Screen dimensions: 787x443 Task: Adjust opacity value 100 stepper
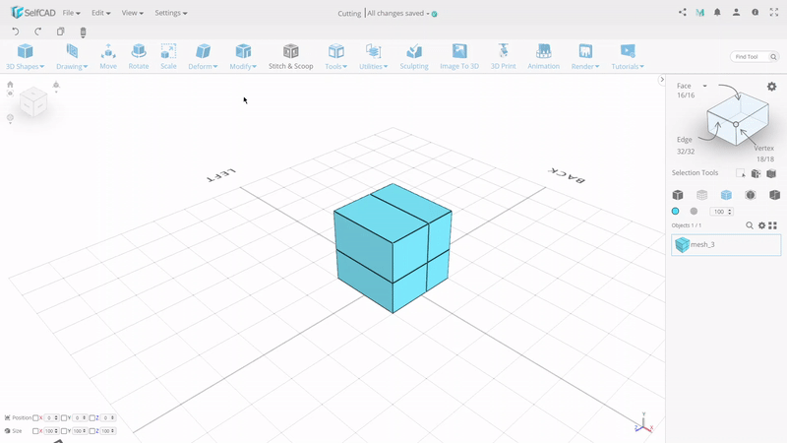pyautogui.click(x=730, y=212)
